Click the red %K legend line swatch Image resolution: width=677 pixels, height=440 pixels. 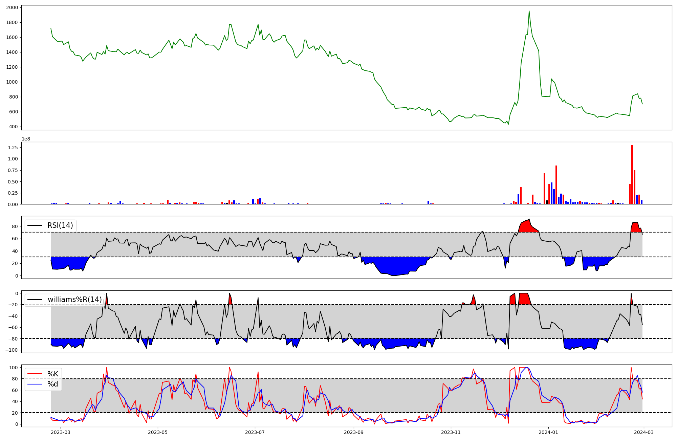[35, 374]
